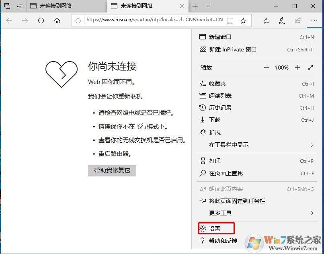Open Edge Settings from the menu
324x254 pixels.
click(x=216, y=228)
